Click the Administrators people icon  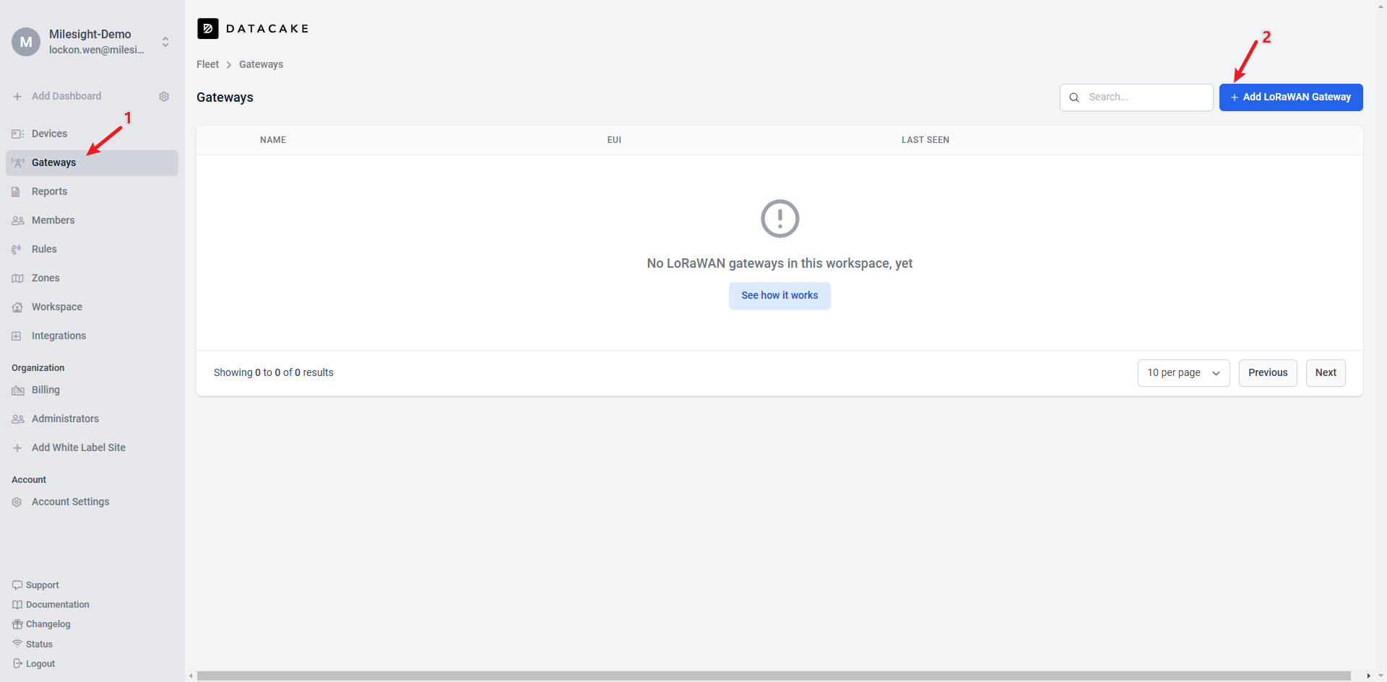(17, 419)
